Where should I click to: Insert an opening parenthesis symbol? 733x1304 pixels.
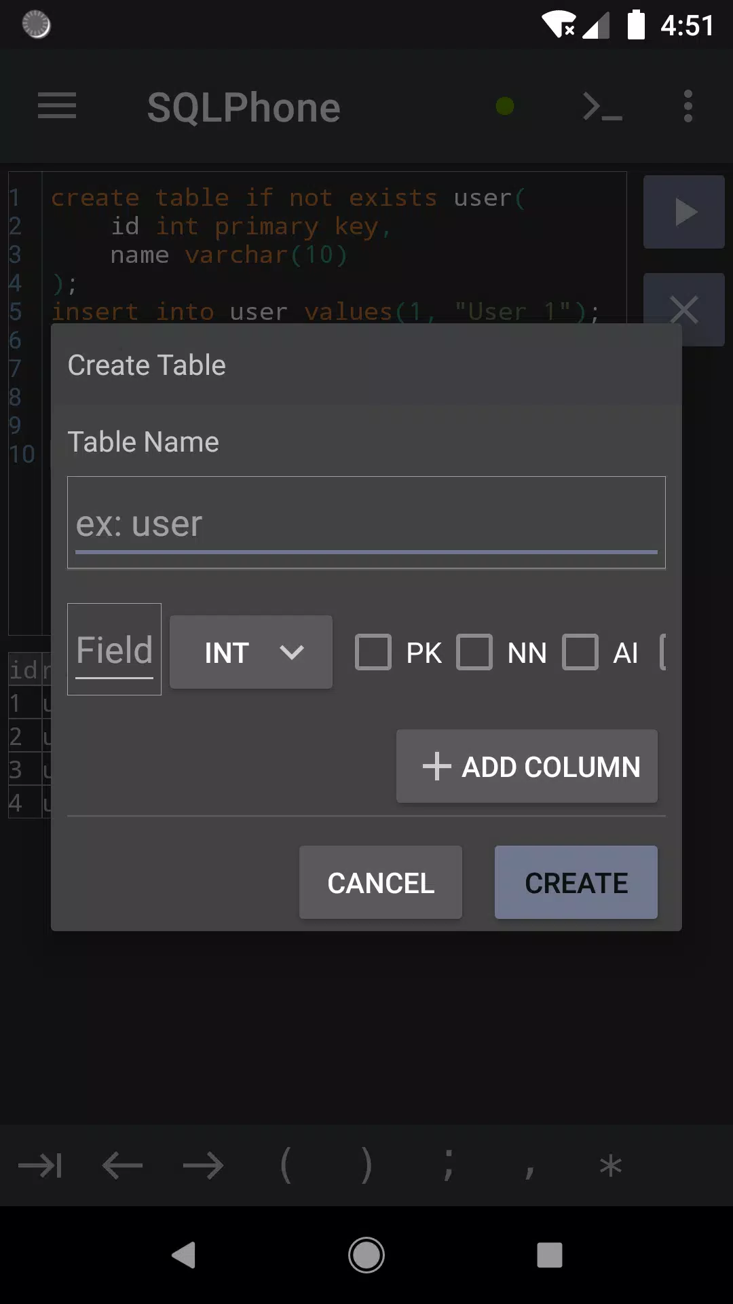coord(285,1165)
